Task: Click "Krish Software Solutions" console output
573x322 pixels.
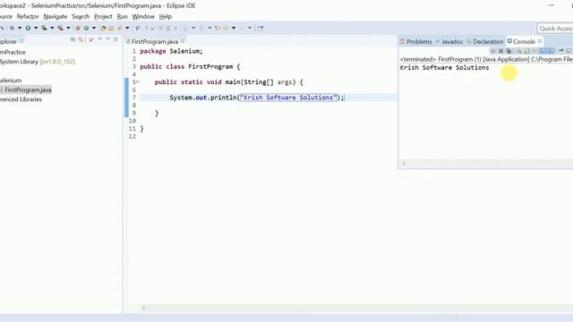Action: (x=444, y=68)
